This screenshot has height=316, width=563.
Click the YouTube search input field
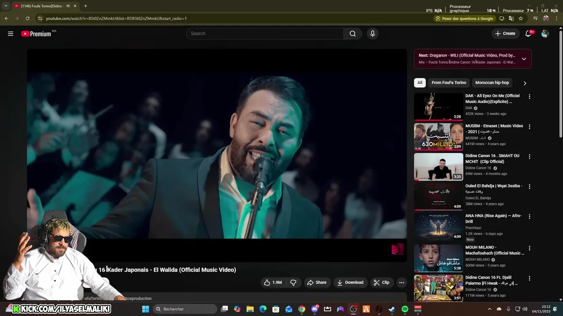pos(265,34)
